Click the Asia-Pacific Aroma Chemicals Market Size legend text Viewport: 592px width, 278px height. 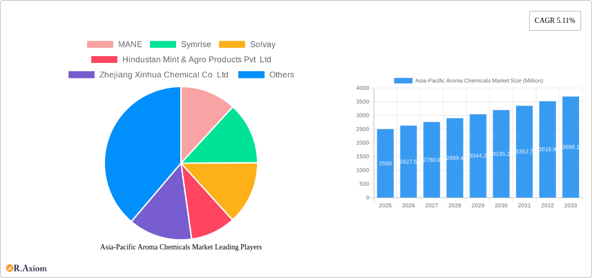point(479,81)
